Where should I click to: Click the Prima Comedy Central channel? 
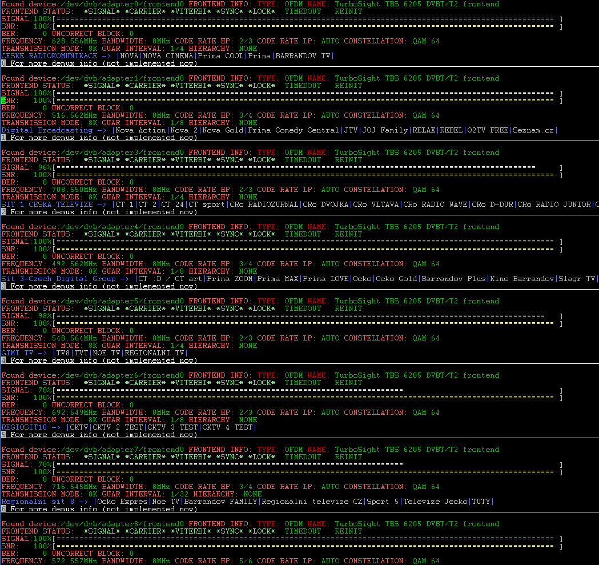coord(294,130)
